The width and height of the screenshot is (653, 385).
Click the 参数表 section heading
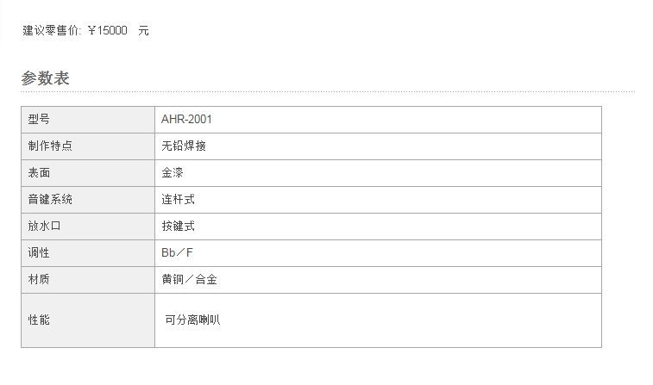pos(45,78)
